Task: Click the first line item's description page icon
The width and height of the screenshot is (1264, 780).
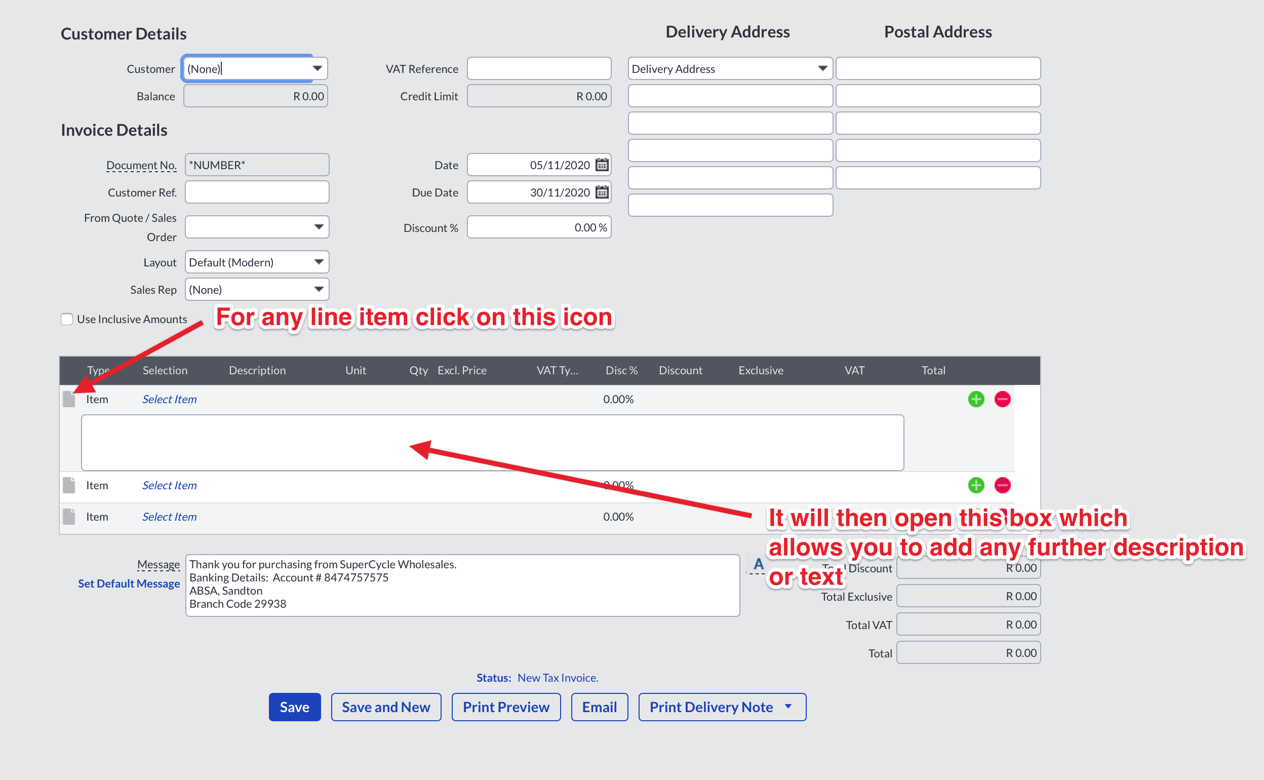Action: tap(68, 399)
